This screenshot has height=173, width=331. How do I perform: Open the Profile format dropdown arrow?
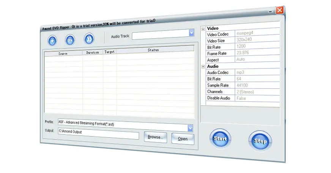pos(190,128)
